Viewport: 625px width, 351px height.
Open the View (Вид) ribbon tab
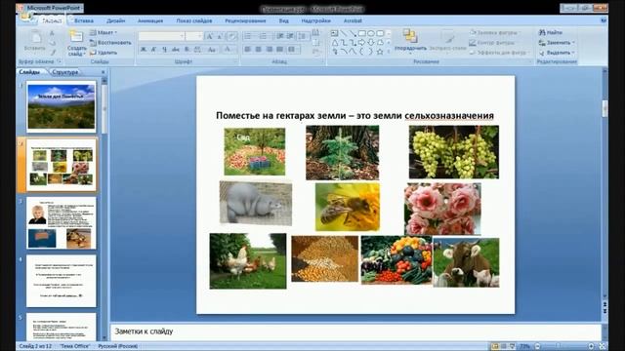tap(284, 20)
